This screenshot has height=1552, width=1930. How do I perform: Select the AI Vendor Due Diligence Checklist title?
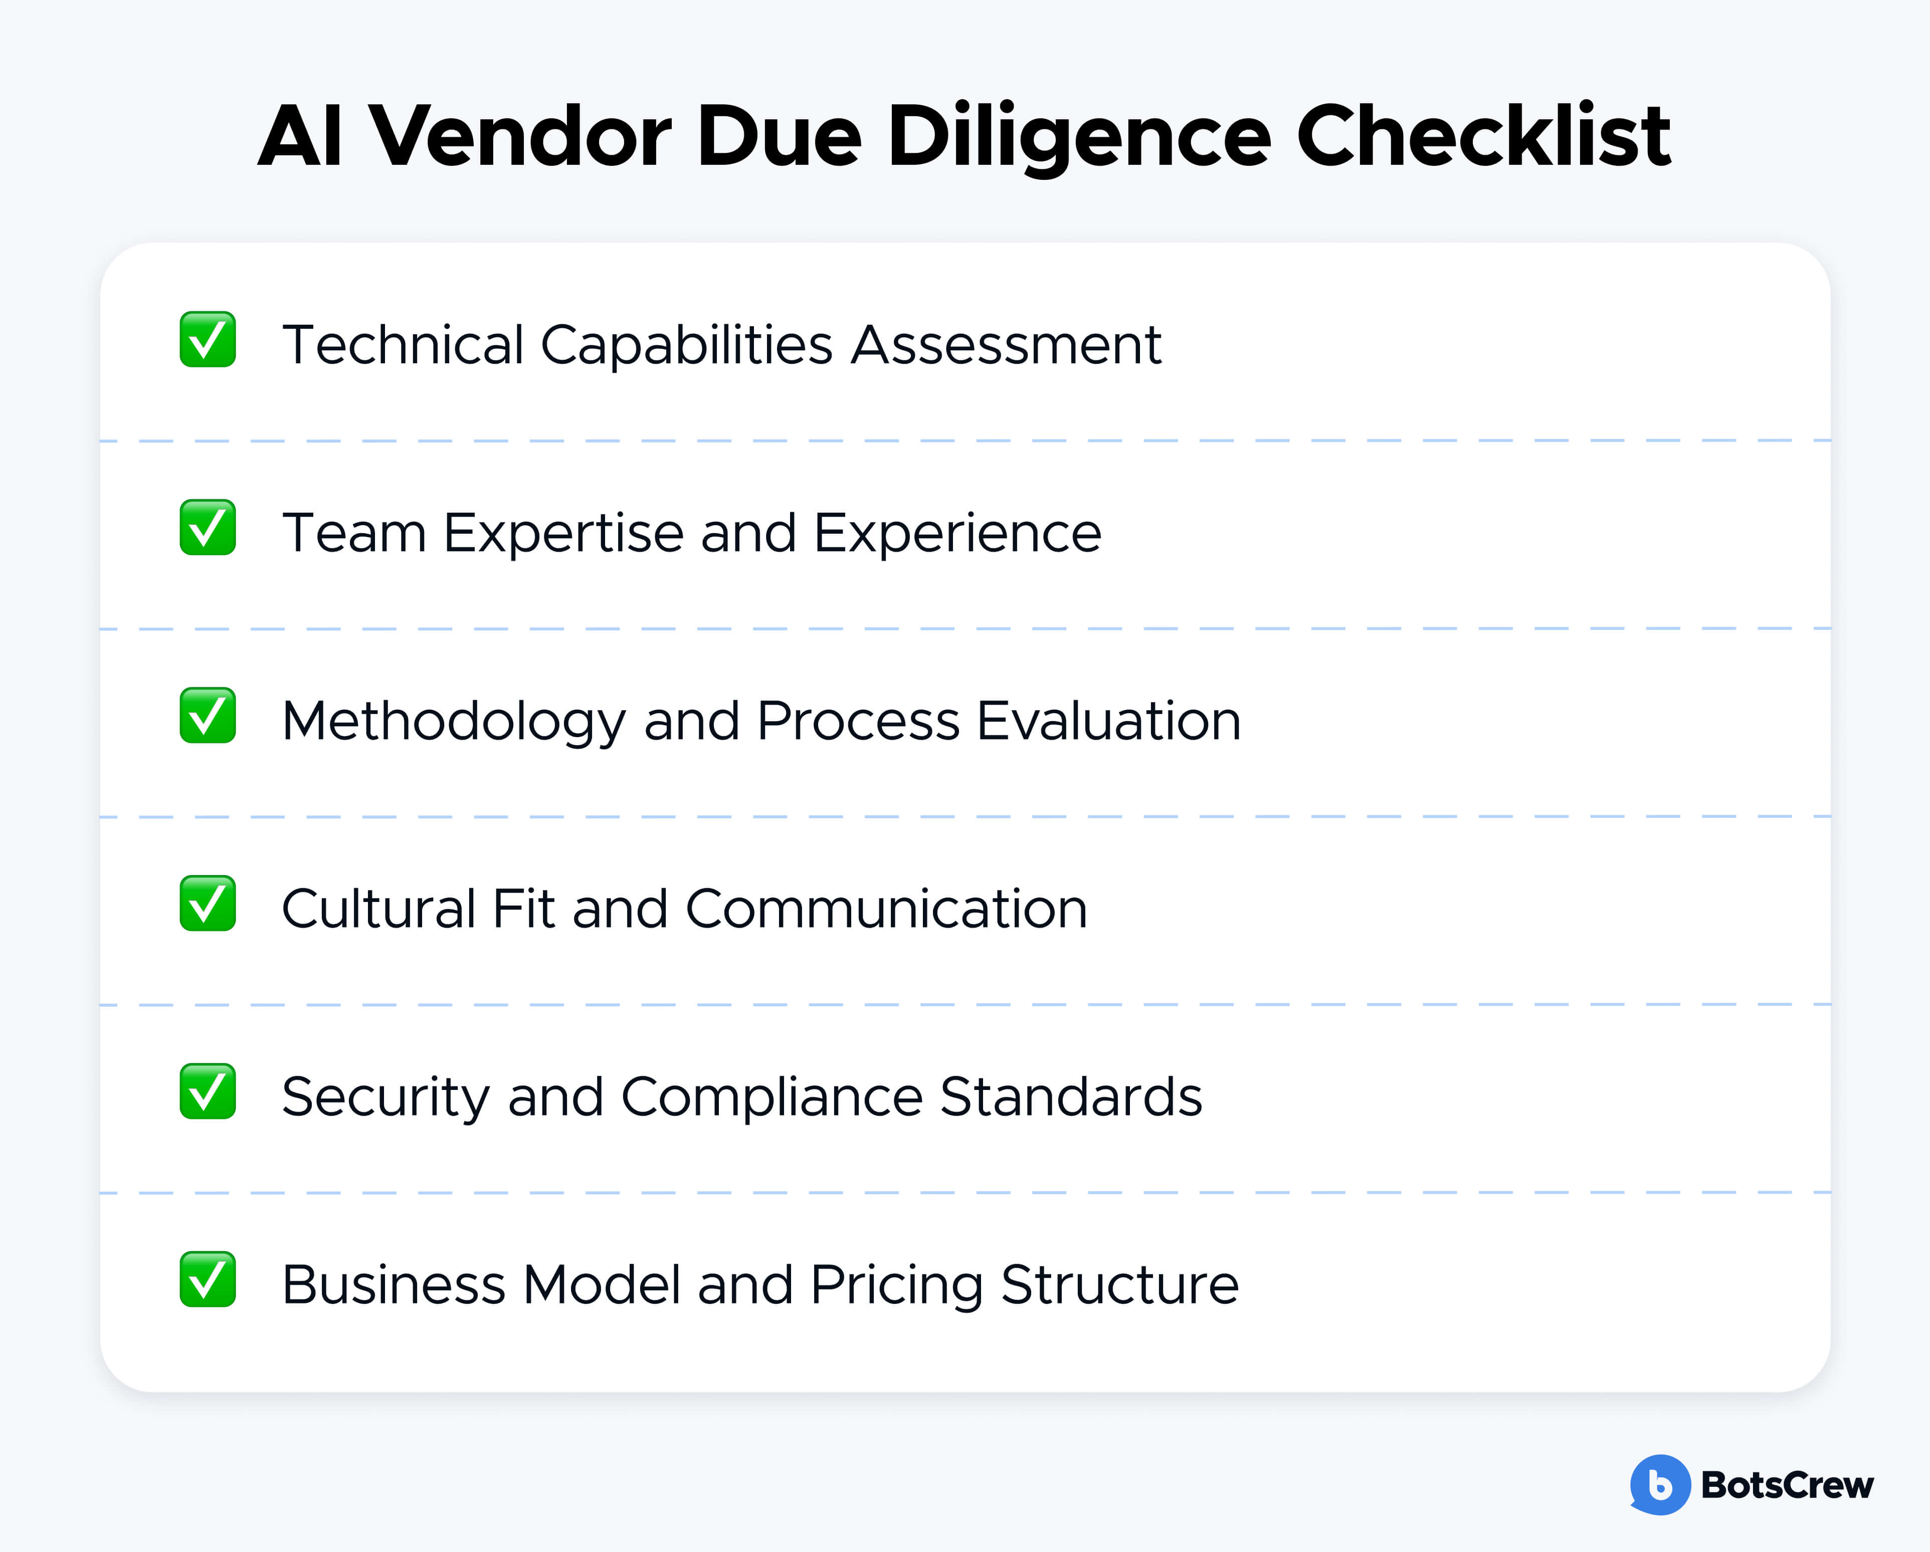[964, 136]
